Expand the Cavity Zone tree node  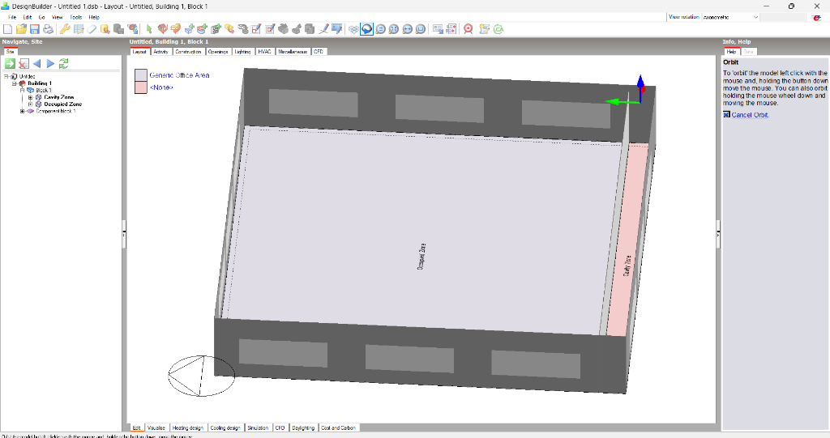point(30,97)
